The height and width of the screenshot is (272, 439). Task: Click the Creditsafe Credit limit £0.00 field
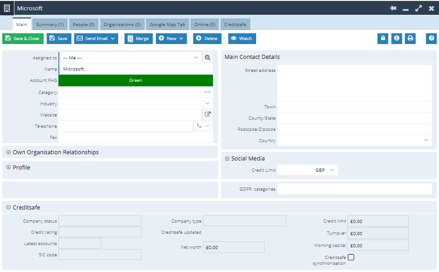tap(378, 221)
